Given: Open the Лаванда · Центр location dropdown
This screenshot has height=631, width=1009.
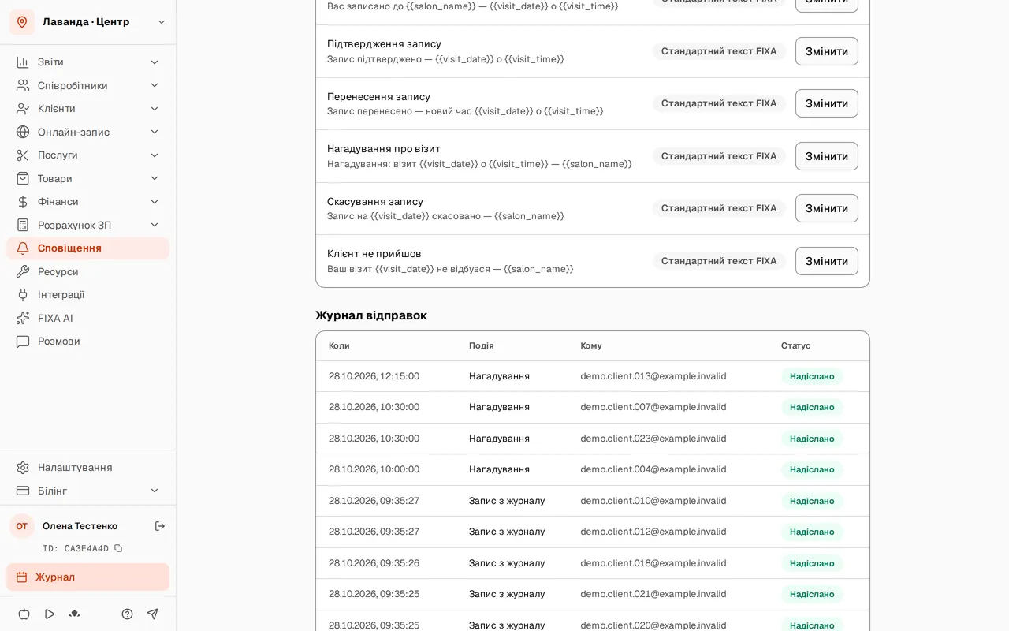Looking at the screenshot, I should (x=87, y=22).
